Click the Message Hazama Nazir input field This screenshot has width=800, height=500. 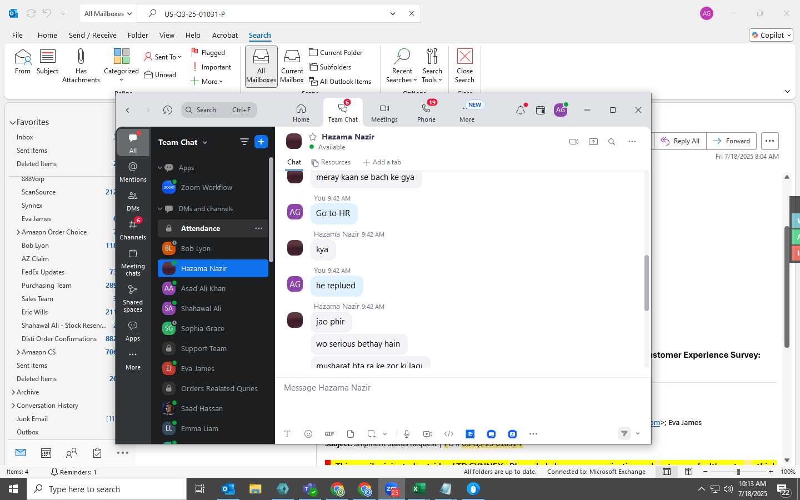click(x=462, y=388)
